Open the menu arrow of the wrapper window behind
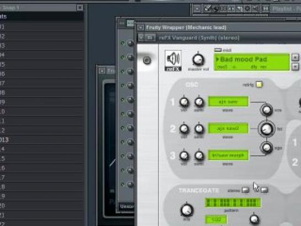 (x=102, y=71)
